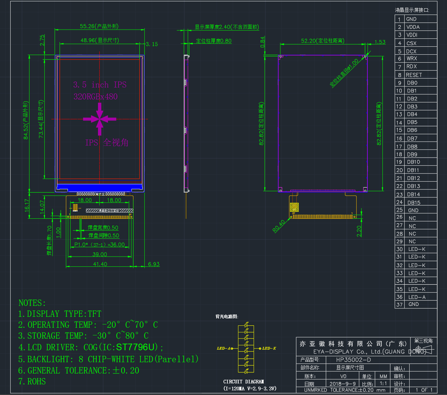The width and height of the screenshot is (447, 395).
Task: Click the 'IPS 全视角' label
Action: (107, 142)
